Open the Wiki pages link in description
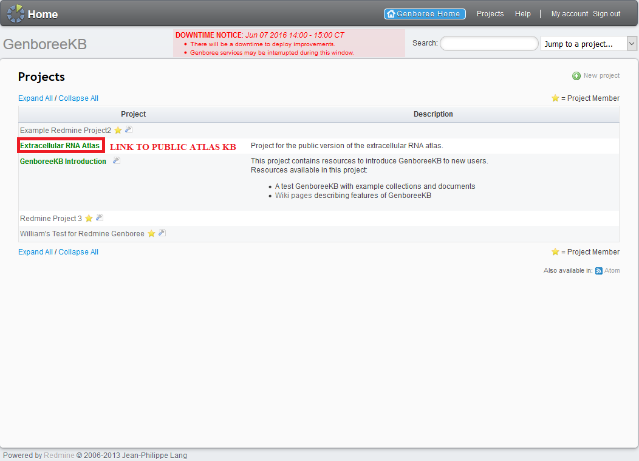 [293, 196]
